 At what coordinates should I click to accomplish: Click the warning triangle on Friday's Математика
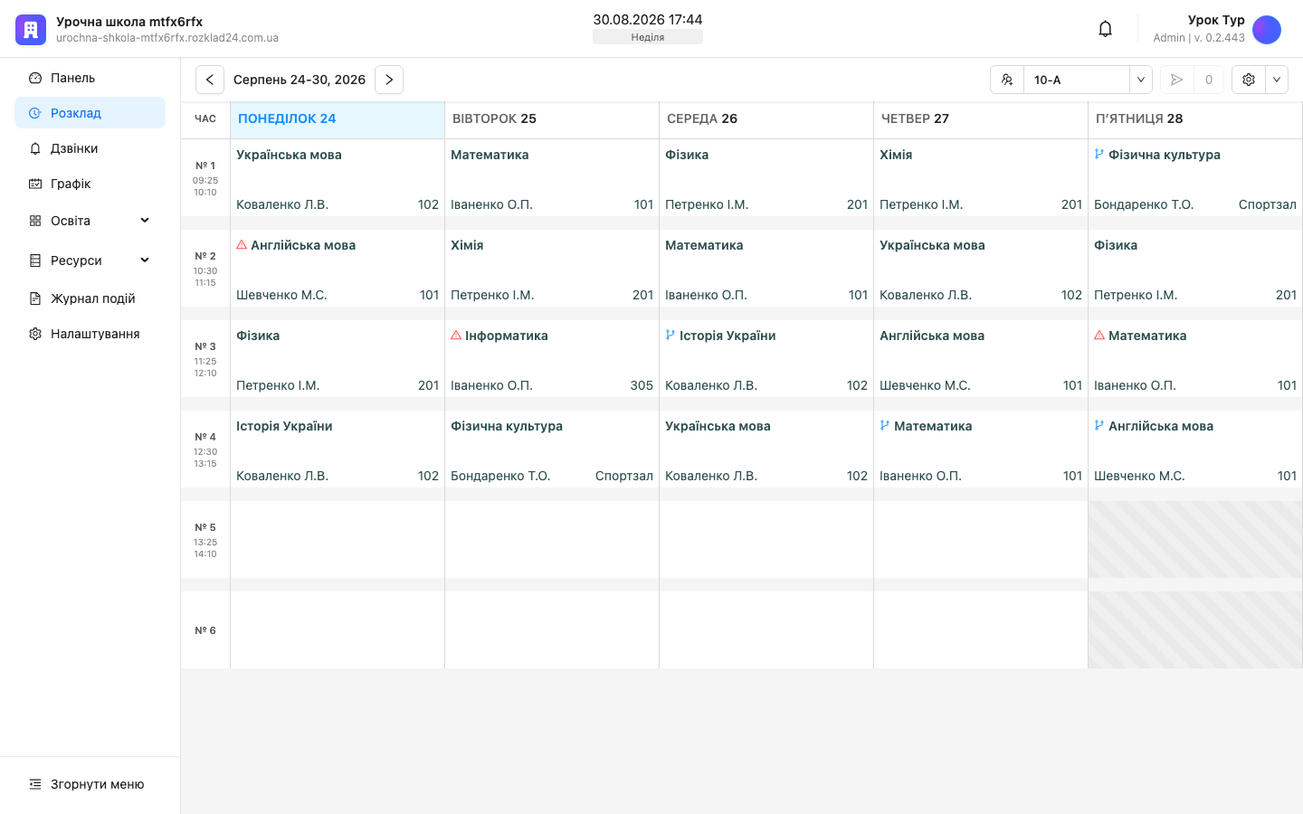[1099, 336]
